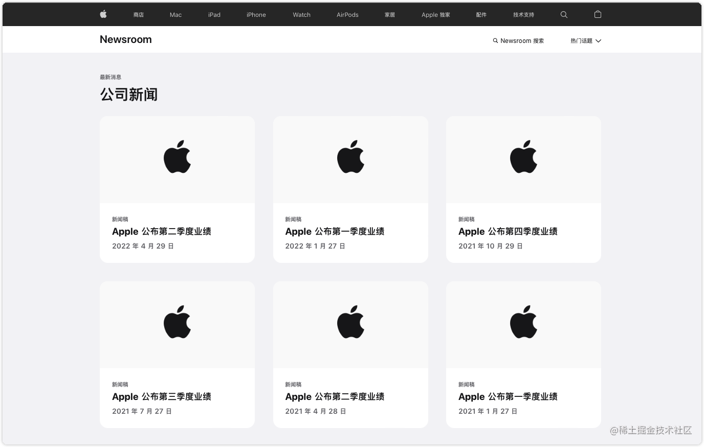Screen dimensions: 704x447
Task: Select Watch in the navigation bar
Action: pyautogui.click(x=302, y=15)
